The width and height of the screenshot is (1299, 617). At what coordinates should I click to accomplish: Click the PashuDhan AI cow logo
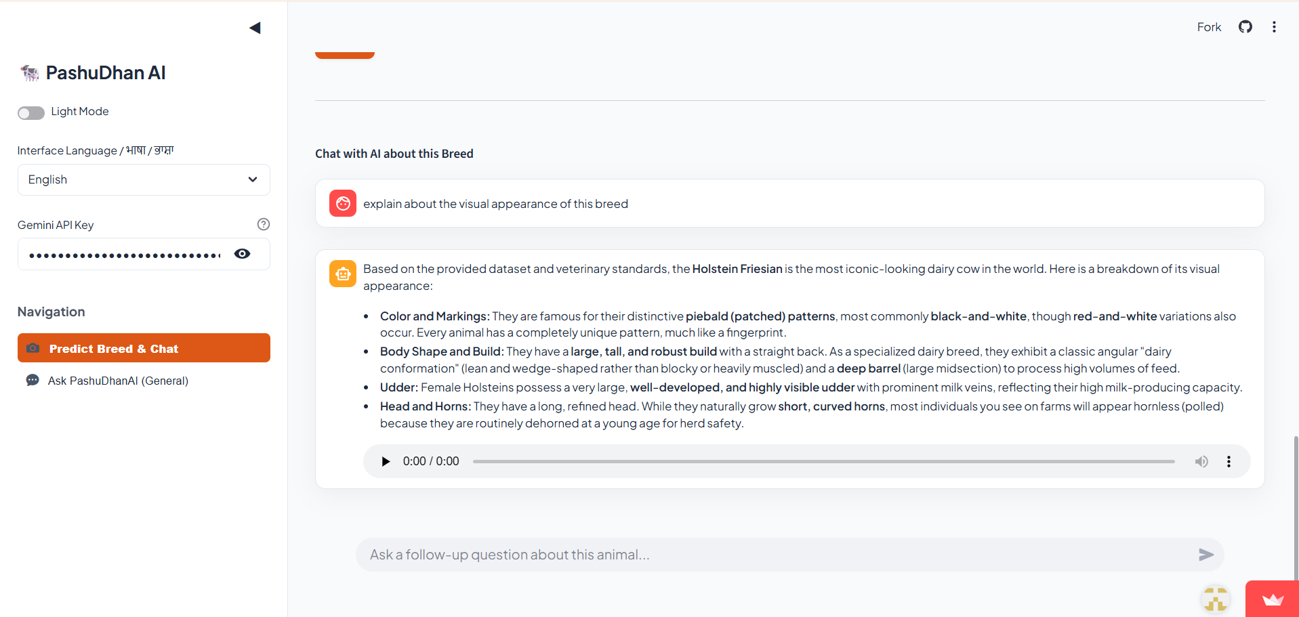[x=29, y=72]
